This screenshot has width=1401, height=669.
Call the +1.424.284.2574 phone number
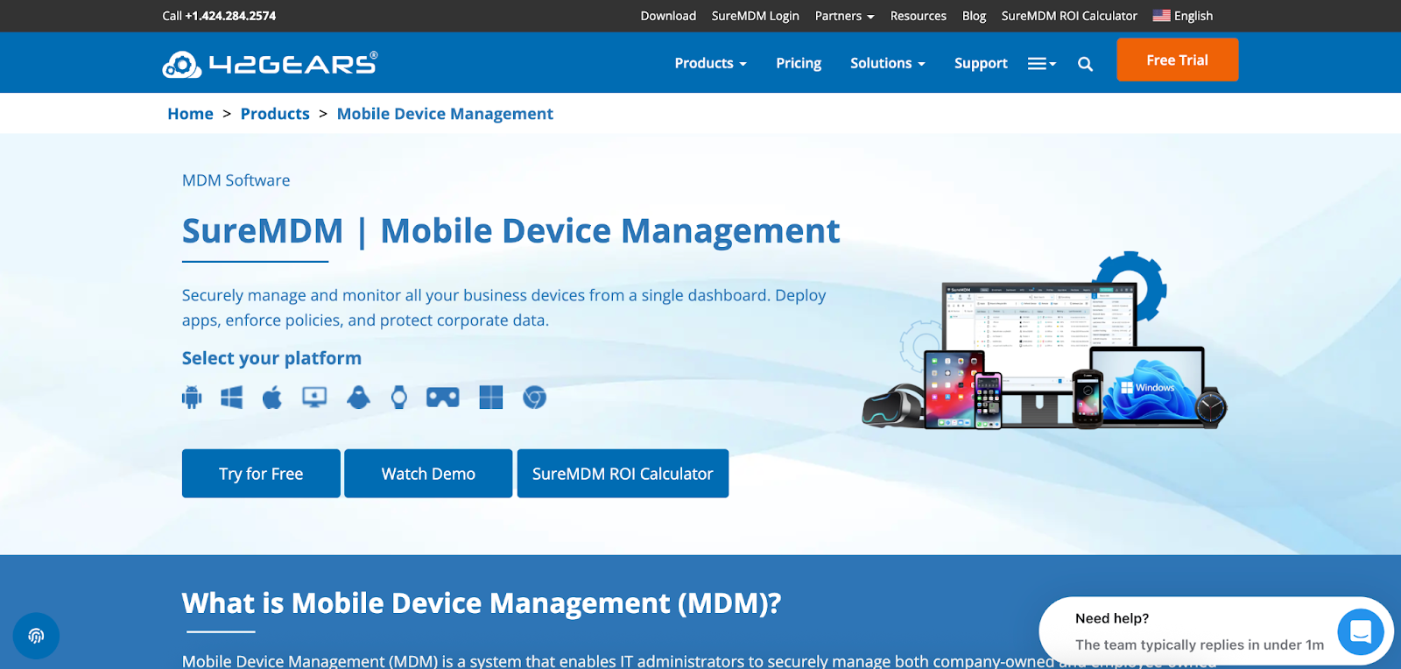pos(230,16)
